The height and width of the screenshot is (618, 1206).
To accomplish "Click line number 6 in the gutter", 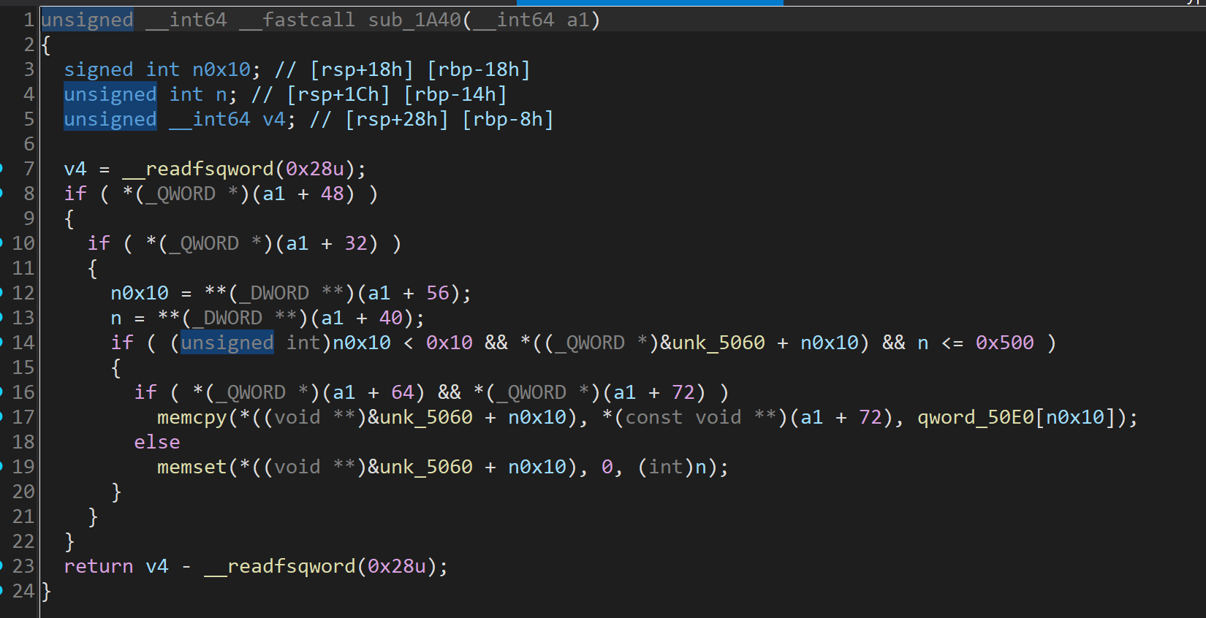I will click(x=29, y=144).
